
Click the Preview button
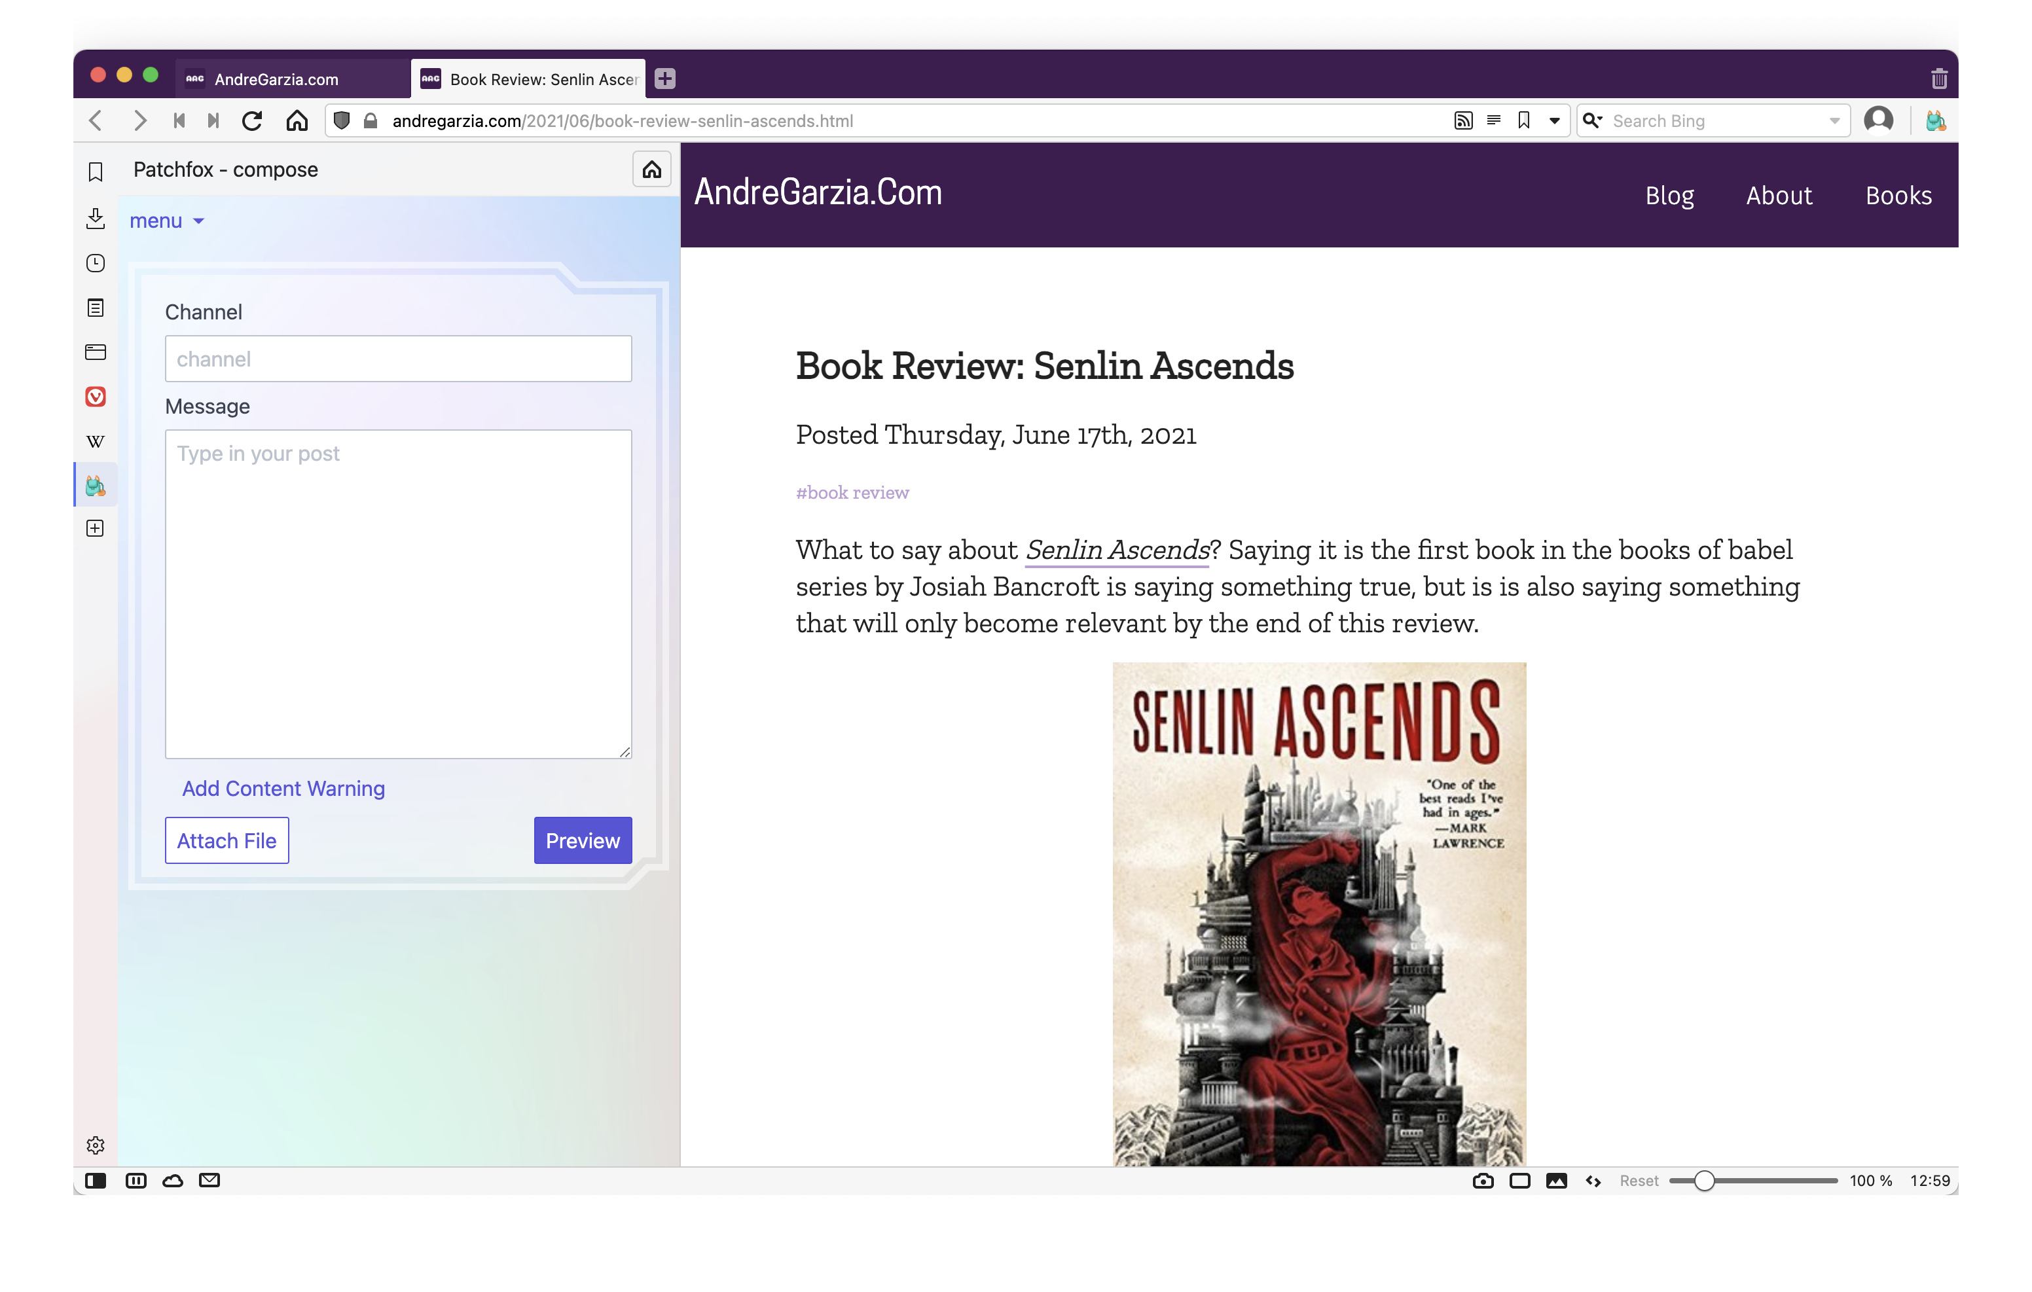(x=582, y=840)
